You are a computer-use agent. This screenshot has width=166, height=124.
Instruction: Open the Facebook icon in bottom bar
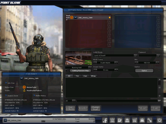pos(105,120)
